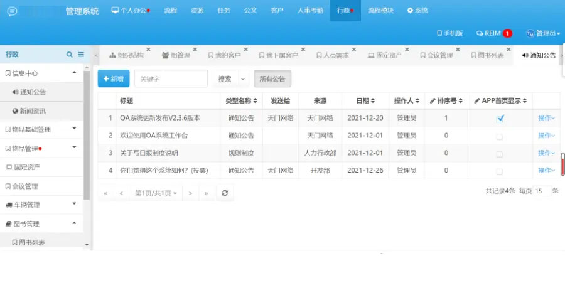Viewport: 565px width, 300px height.
Task: Close the 人员需求 tab
Action: [x=354, y=49]
